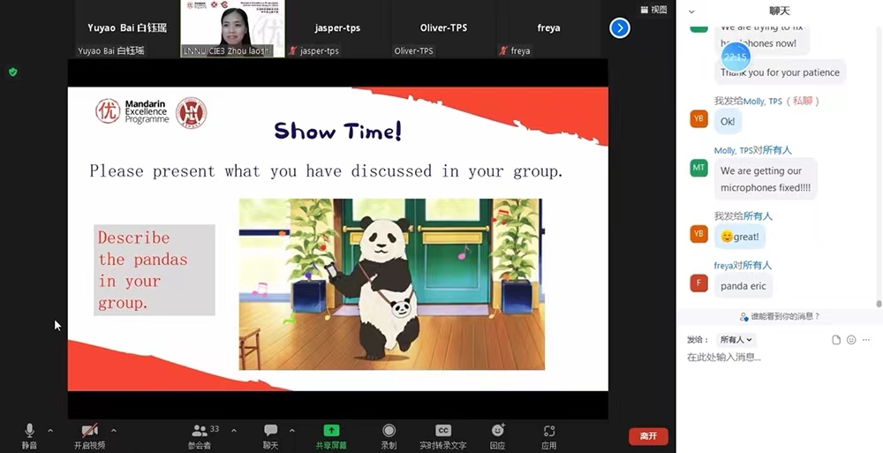Expand chat options arrow beside 聊天
The width and height of the screenshot is (883, 453).
[x=291, y=431]
